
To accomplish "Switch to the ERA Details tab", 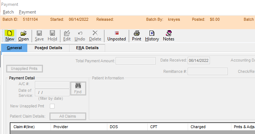I will pos(87,48).
